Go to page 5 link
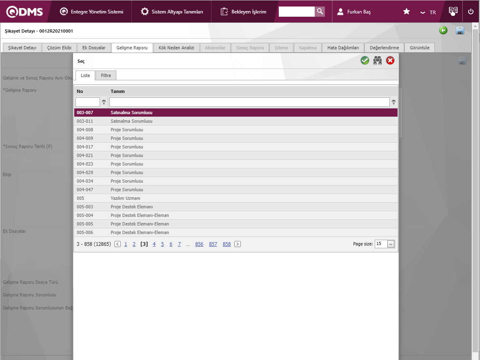The image size is (480, 360). pyautogui.click(x=162, y=244)
